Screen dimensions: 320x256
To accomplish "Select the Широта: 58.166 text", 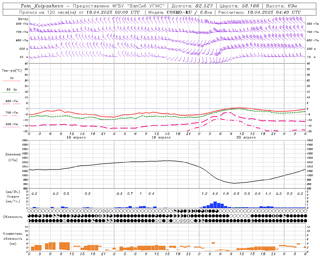I will (x=239, y=6).
